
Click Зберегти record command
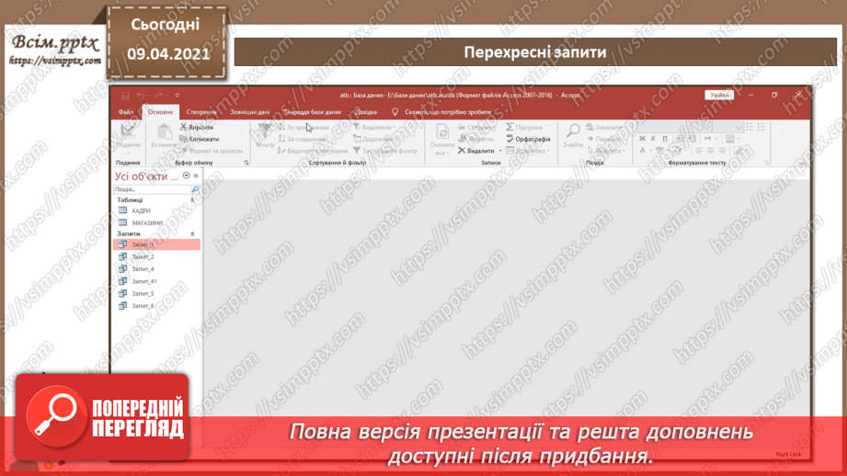(x=475, y=140)
